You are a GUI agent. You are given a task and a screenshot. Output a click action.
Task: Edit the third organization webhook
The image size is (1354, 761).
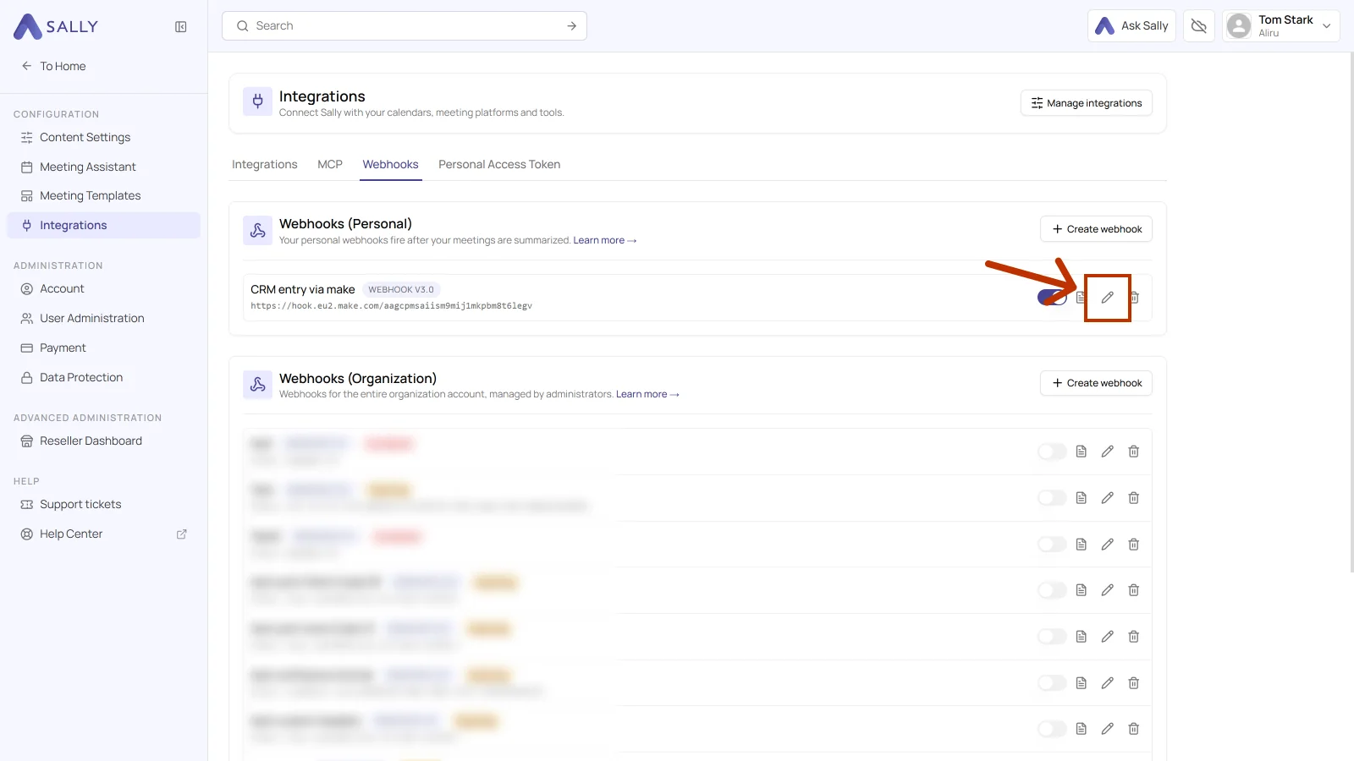tap(1107, 545)
